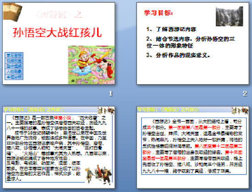Select the fourth slide thumbnail 《西游记》全书一百回
The height and width of the screenshot is (192, 252).
pyautogui.click(x=193, y=147)
